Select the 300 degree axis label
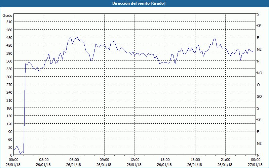Screen dimensions: 269x168 click(9, 77)
